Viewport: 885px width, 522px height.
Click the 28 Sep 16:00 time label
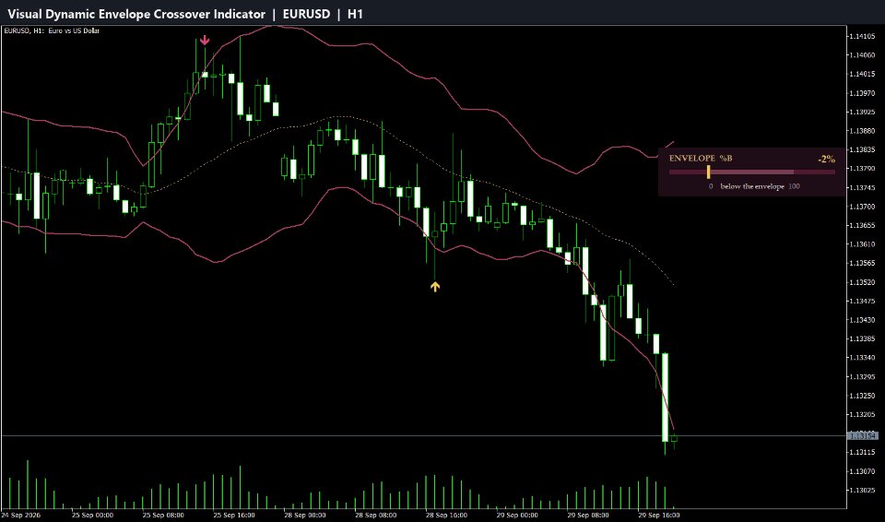446,516
